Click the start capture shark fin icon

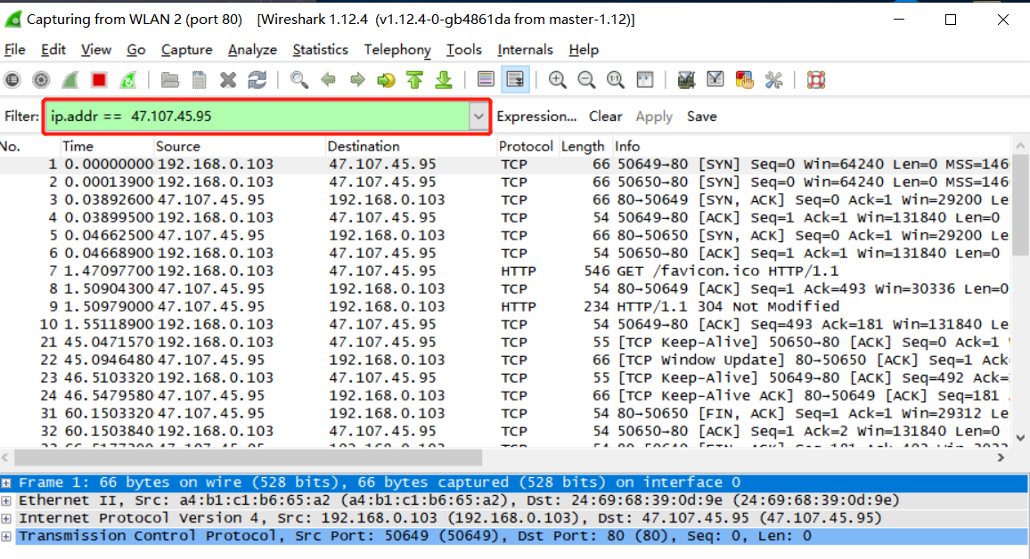pos(69,80)
